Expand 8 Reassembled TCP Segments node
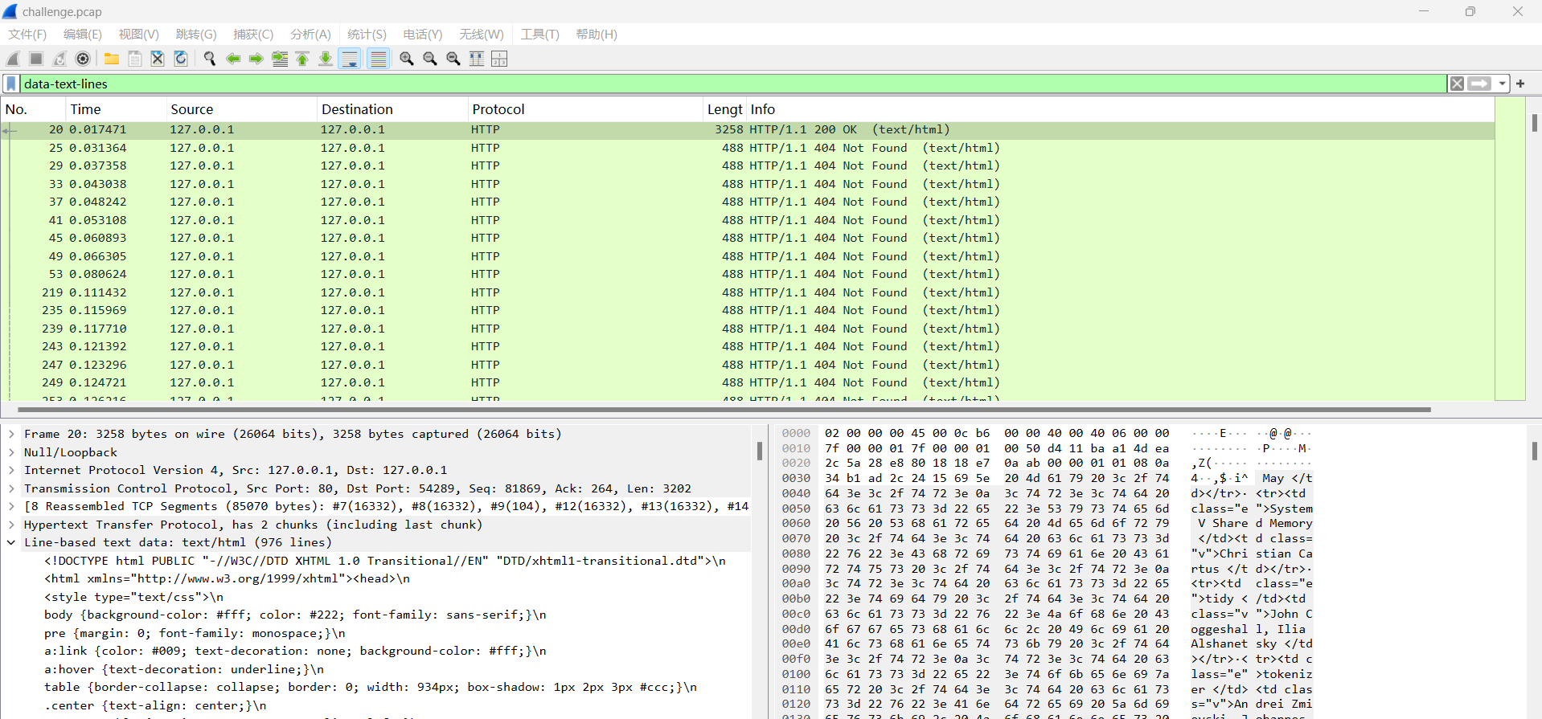The width and height of the screenshot is (1542, 719). (11, 506)
